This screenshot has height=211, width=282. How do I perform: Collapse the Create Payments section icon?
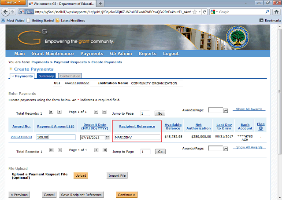click(x=11, y=69)
